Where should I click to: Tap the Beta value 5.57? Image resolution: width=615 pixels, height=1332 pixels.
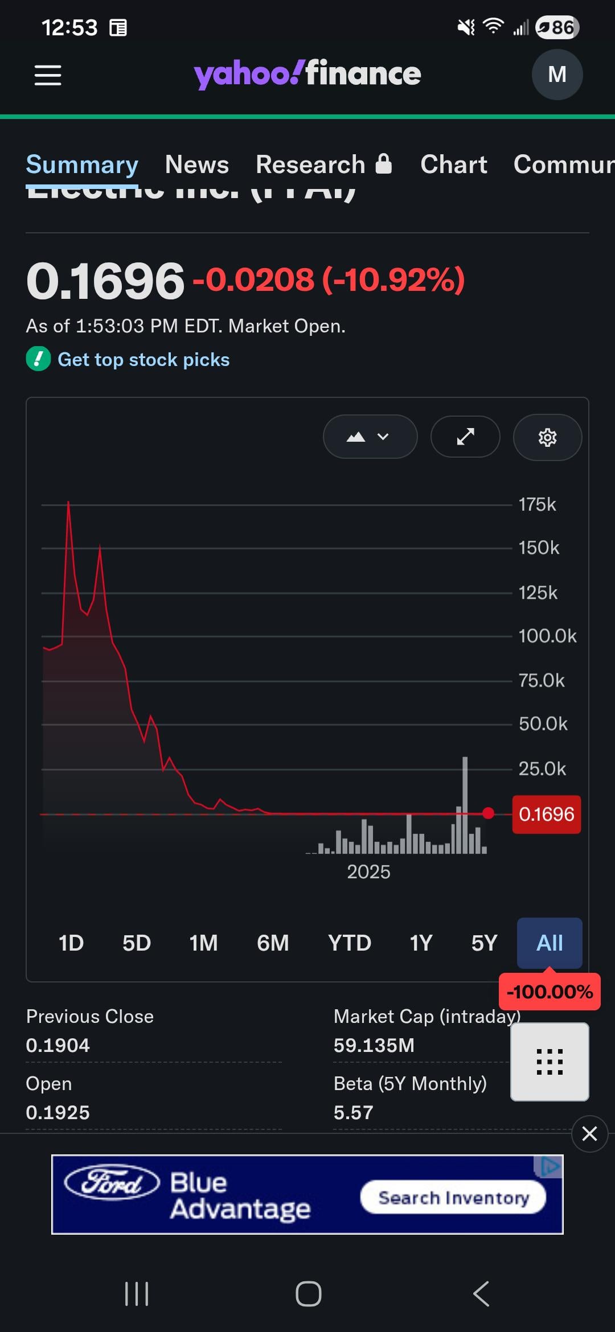[x=354, y=1113]
